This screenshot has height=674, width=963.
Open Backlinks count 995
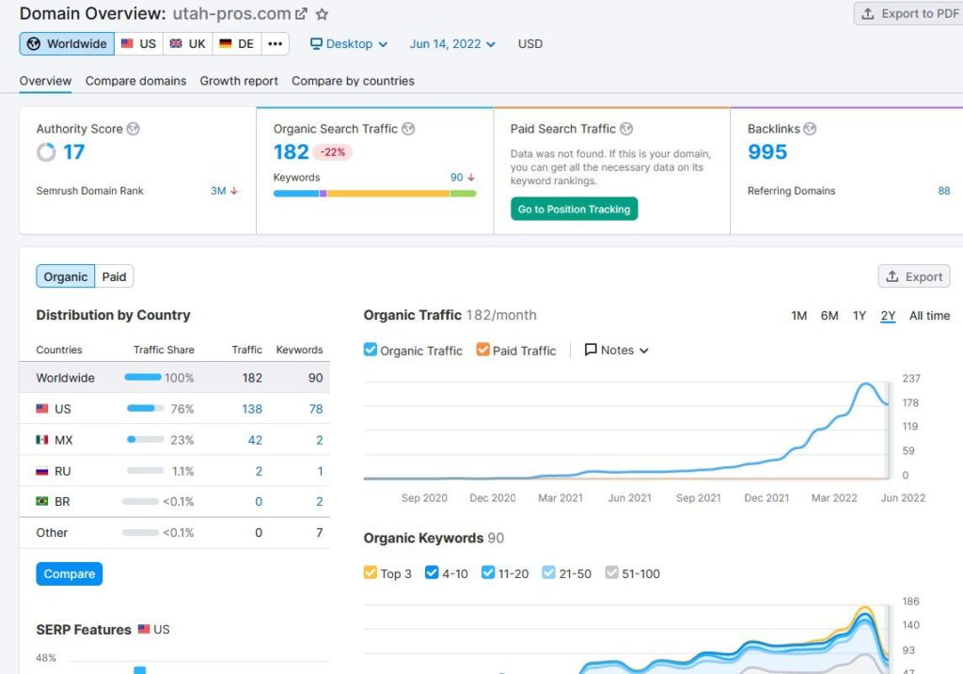click(x=767, y=151)
